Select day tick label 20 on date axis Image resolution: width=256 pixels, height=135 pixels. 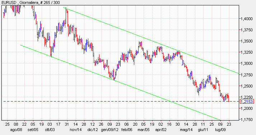click(135, 124)
